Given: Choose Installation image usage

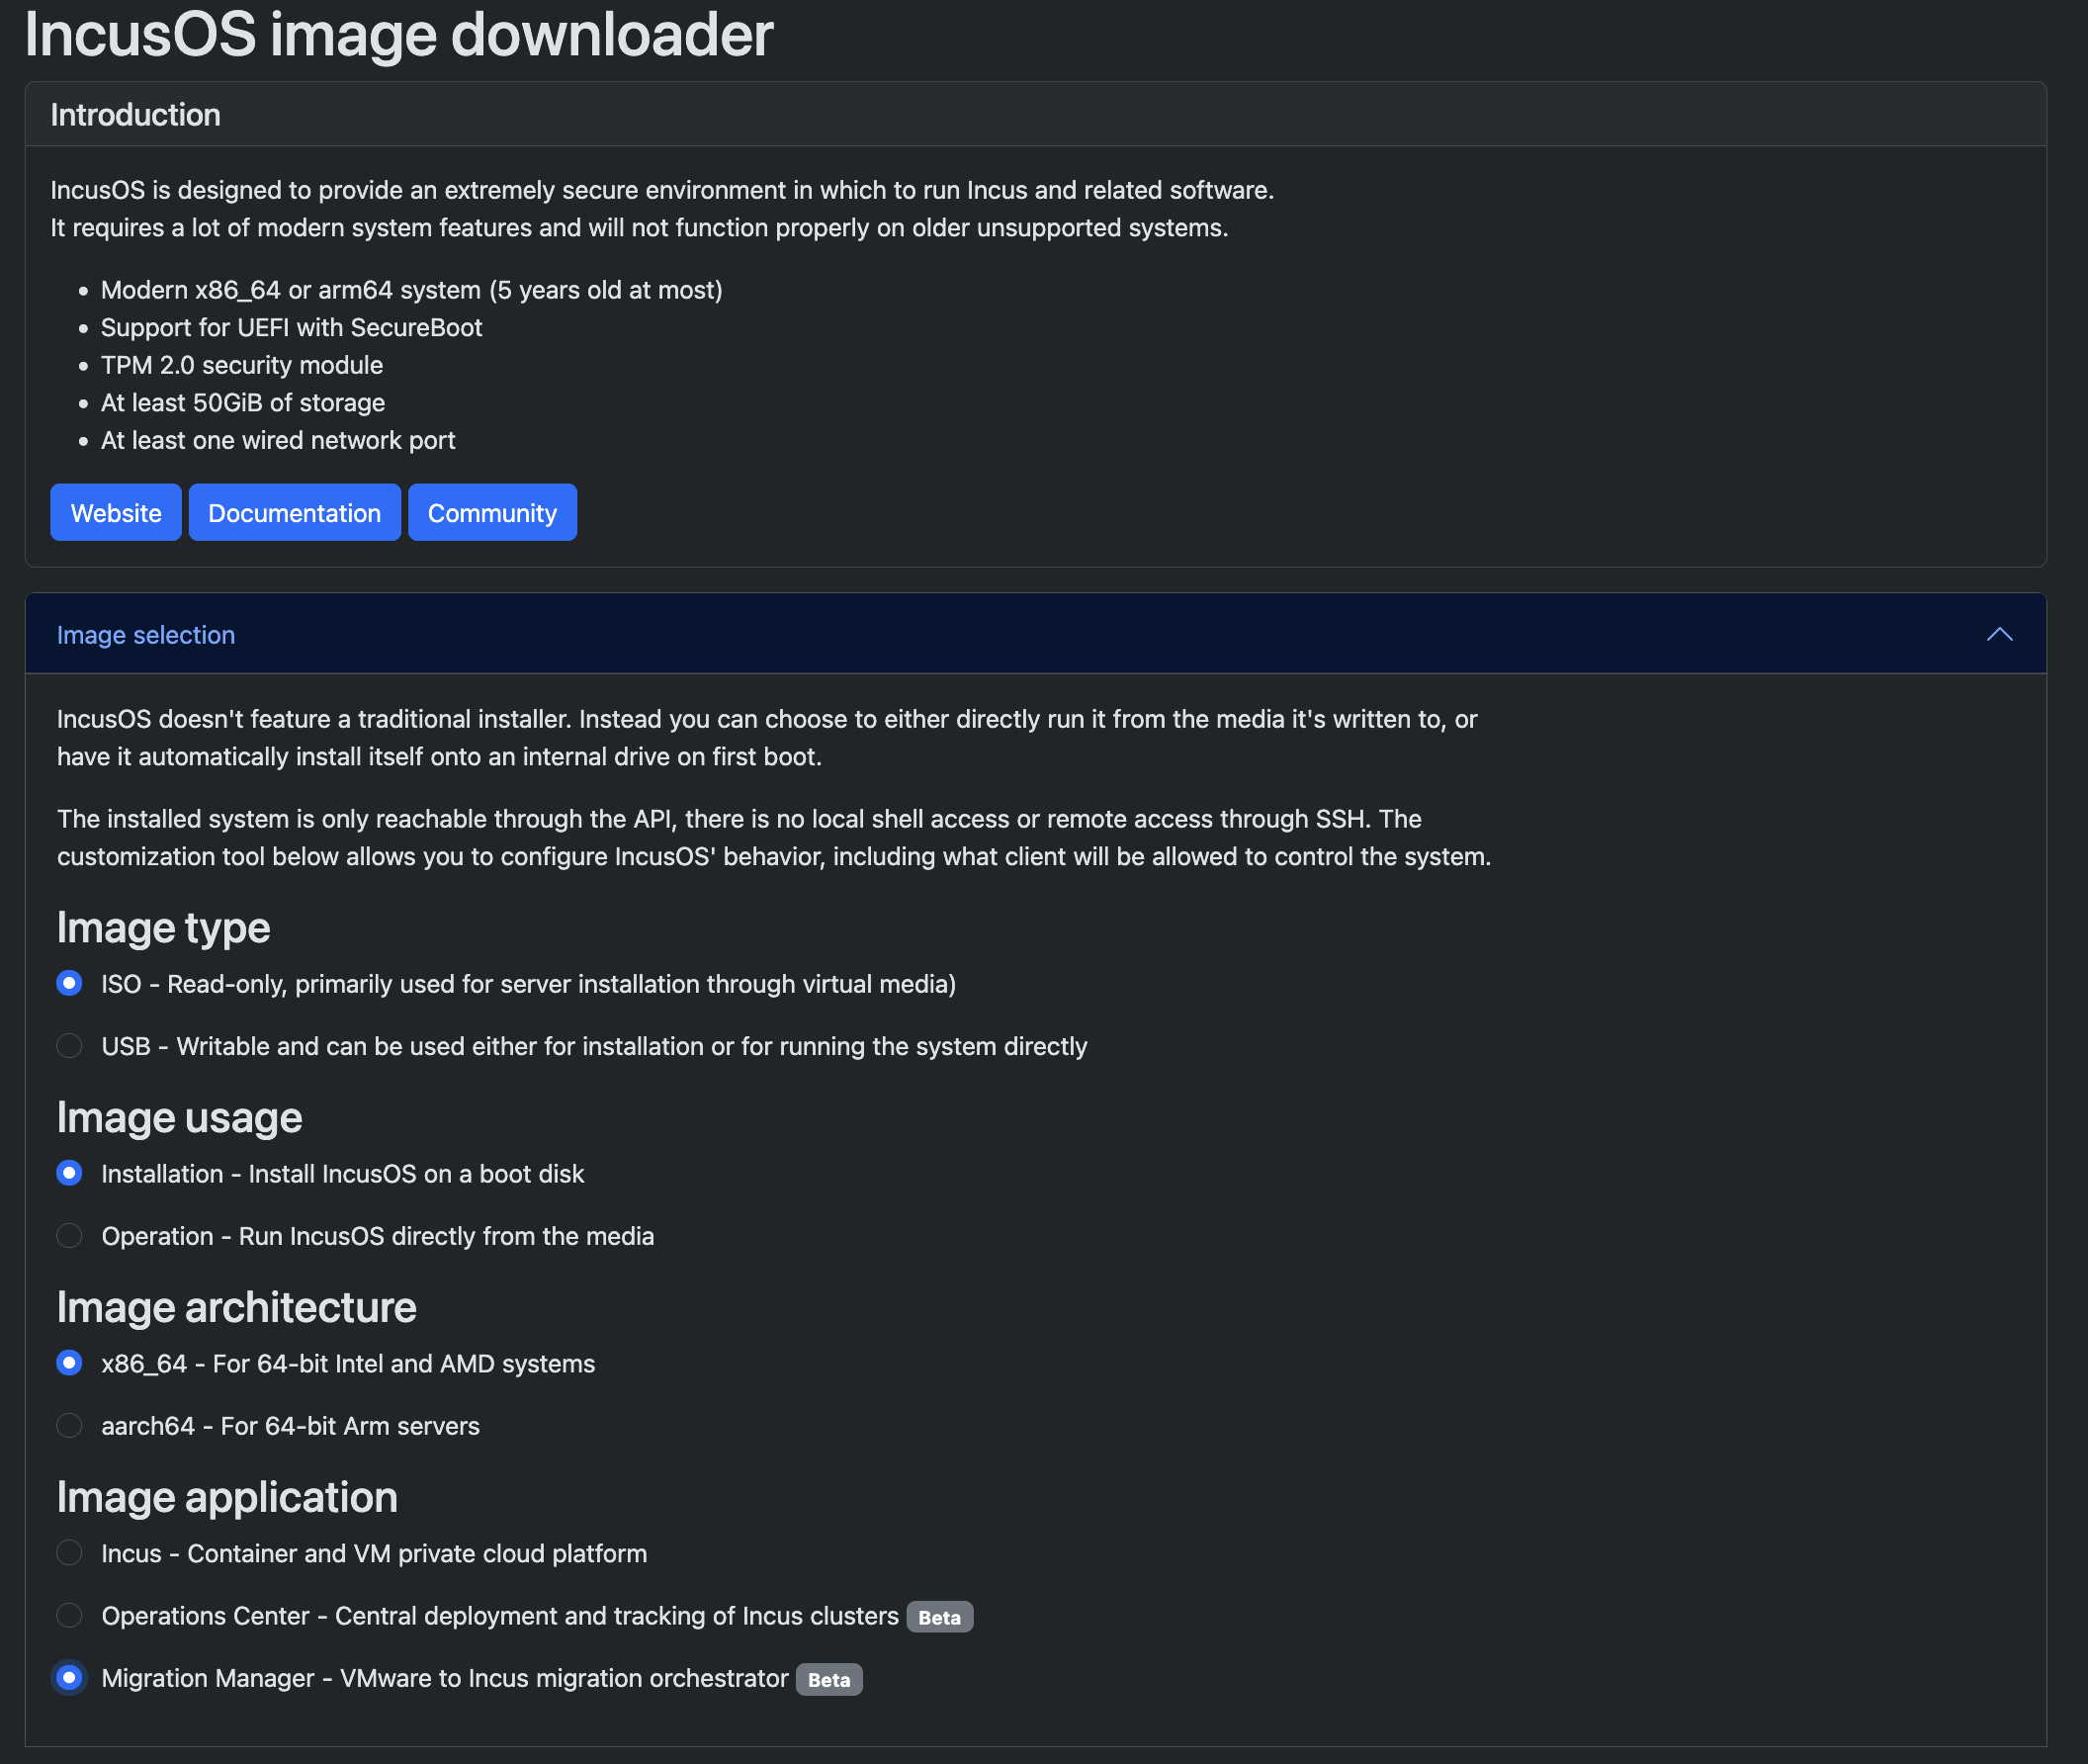Looking at the screenshot, I should (x=69, y=1173).
